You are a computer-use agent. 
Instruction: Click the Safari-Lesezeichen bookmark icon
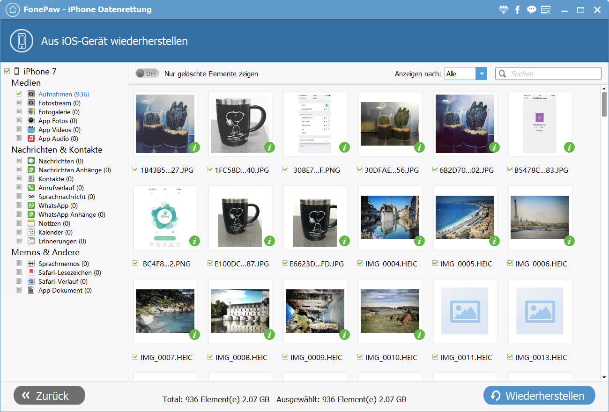(31, 272)
